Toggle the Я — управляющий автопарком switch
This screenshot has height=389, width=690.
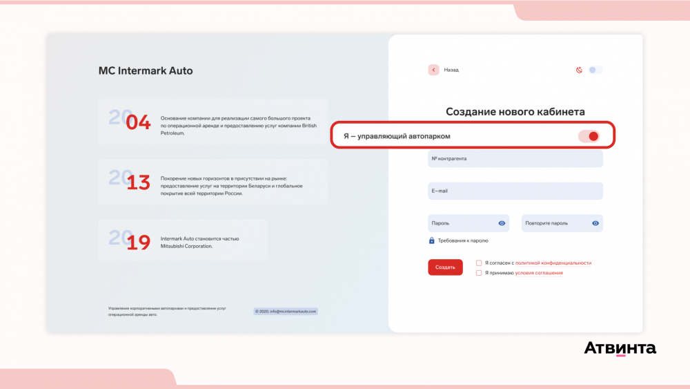589,136
